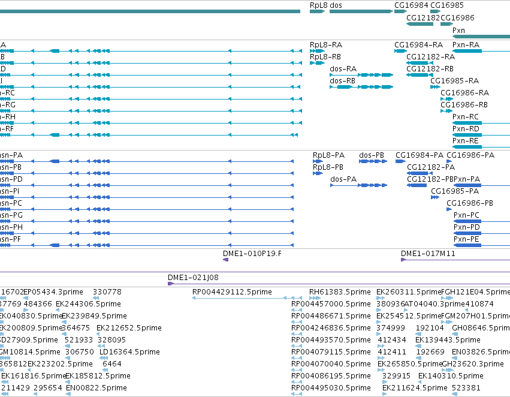
Task: Select BAC clone DME1-017M11
Action: (428, 254)
